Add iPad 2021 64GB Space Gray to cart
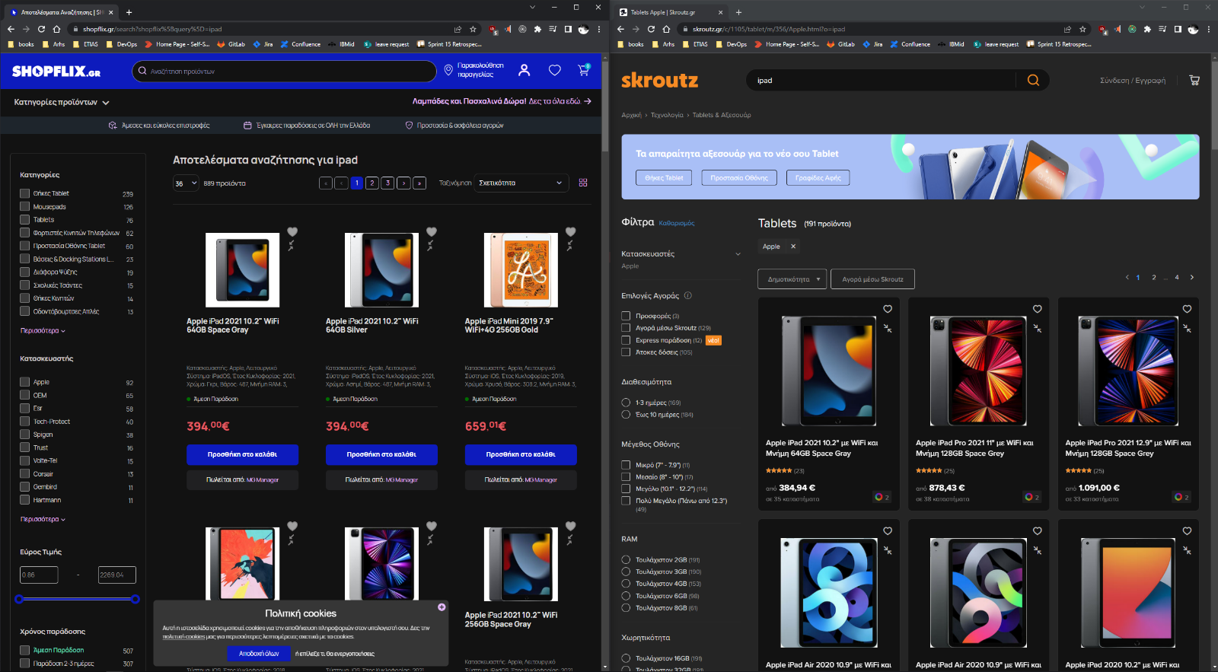Screen dimensions: 1218x672 242,454
